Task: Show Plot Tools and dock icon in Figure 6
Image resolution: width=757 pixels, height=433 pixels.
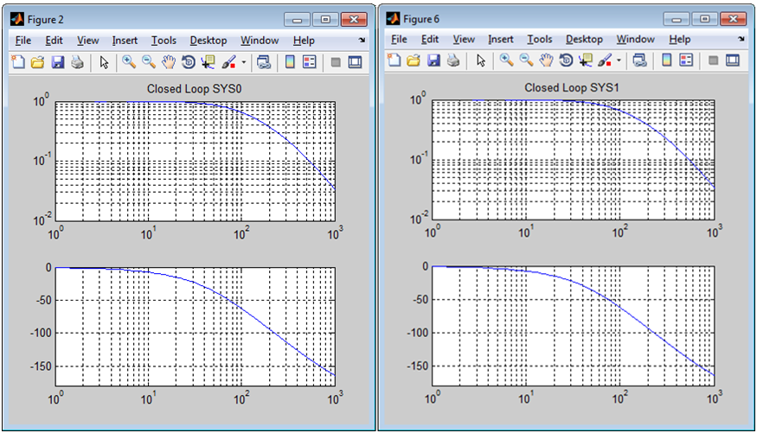Action: [733, 60]
